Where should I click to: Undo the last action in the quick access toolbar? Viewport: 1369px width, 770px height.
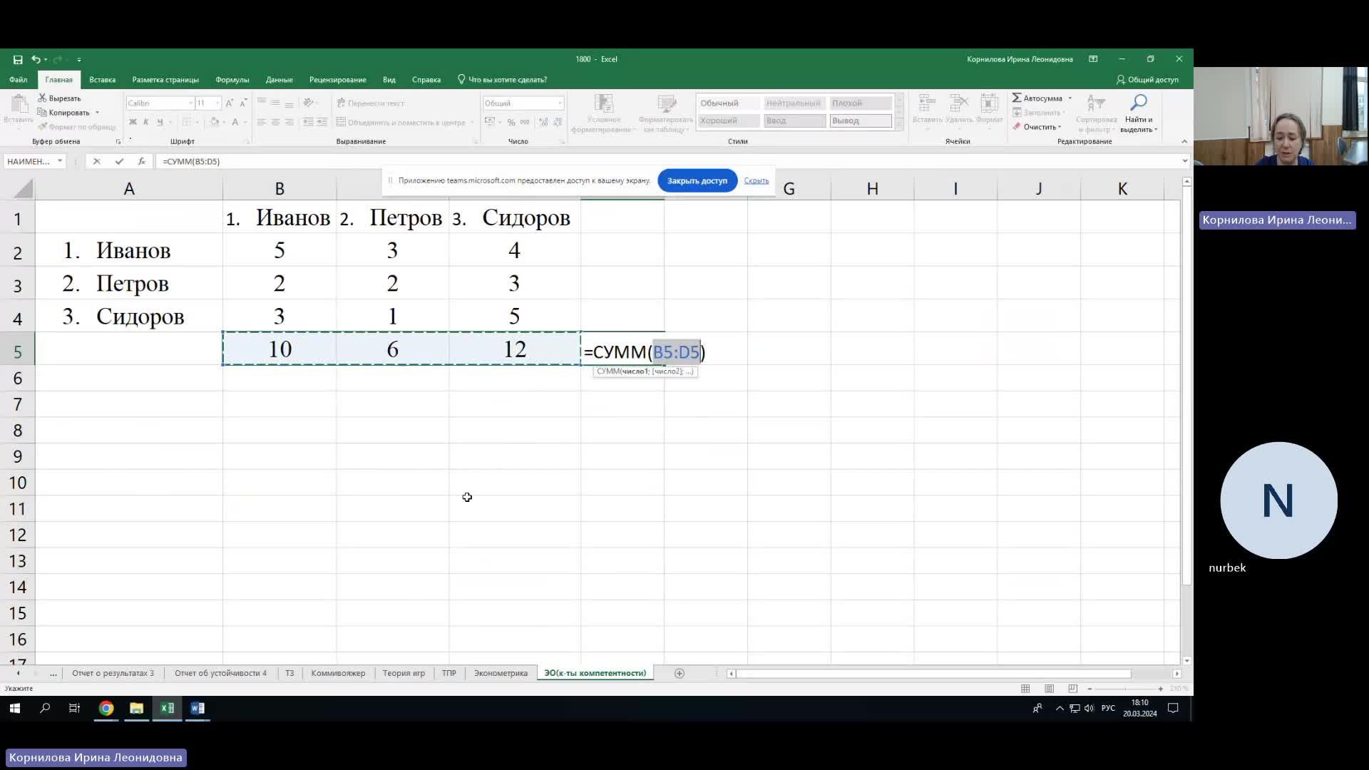[x=35, y=59]
